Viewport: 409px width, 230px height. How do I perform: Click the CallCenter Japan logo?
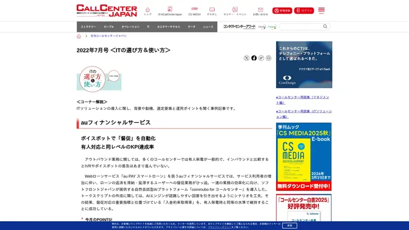(x=107, y=11)
